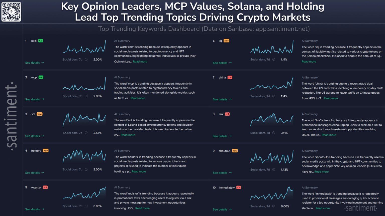The width and height of the screenshot is (385, 216).
Task: Click the red rank badge next to register
Action: coord(45,187)
